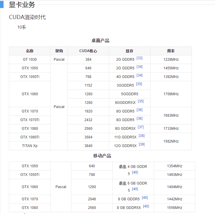Screen dimensions: 215x214
Task: Click GTX 1060 in the 移动产品 table
Action: coord(30,187)
